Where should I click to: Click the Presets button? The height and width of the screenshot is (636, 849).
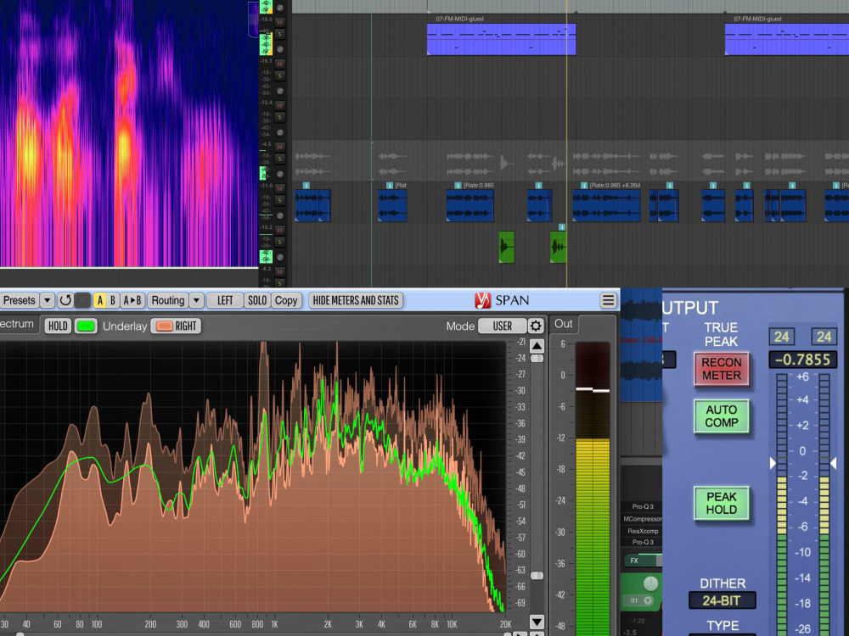pos(19,300)
